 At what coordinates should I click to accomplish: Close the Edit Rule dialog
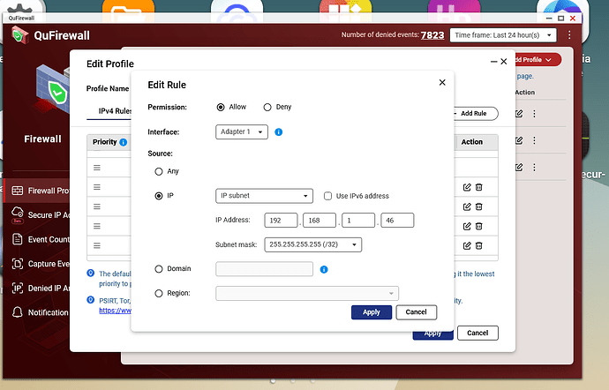click(x=442, y=82)
